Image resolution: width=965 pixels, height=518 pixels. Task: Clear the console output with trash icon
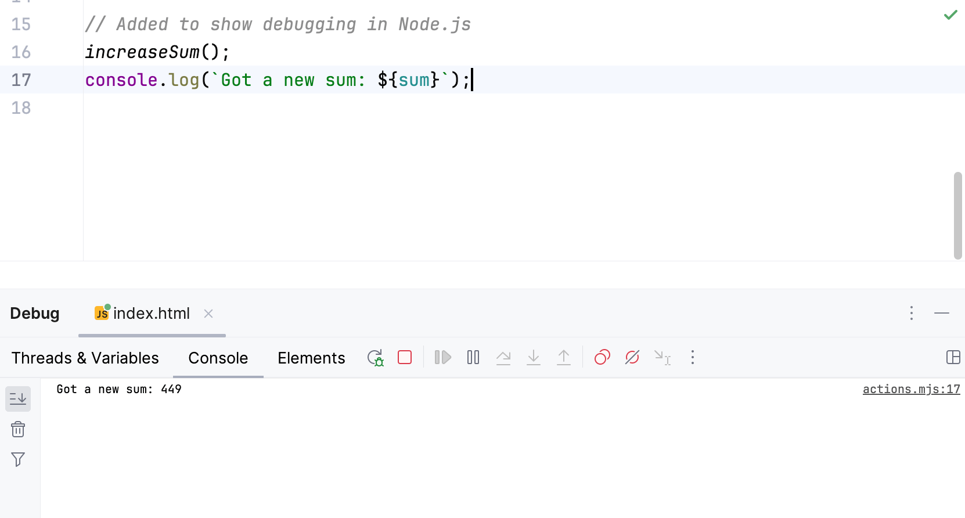tap(18, 430)
